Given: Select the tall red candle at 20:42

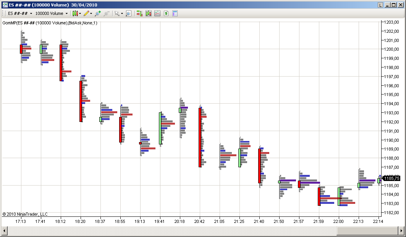Looking at the screenshot, I should (200, 138).
